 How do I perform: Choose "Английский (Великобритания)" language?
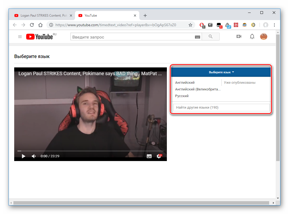click(x=198, y=89)
